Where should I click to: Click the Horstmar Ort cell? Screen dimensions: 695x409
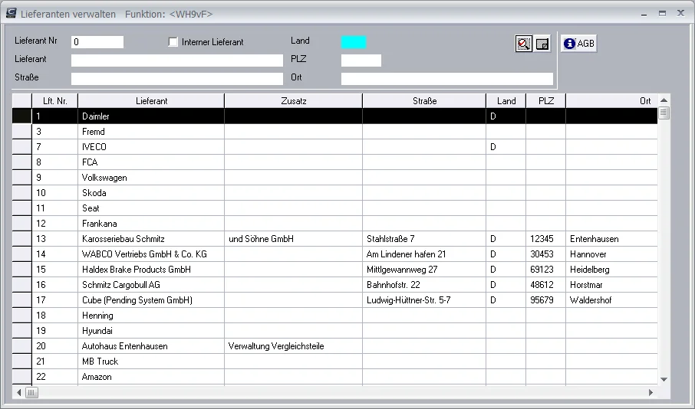pyautogui.click(x=611, y=285)
